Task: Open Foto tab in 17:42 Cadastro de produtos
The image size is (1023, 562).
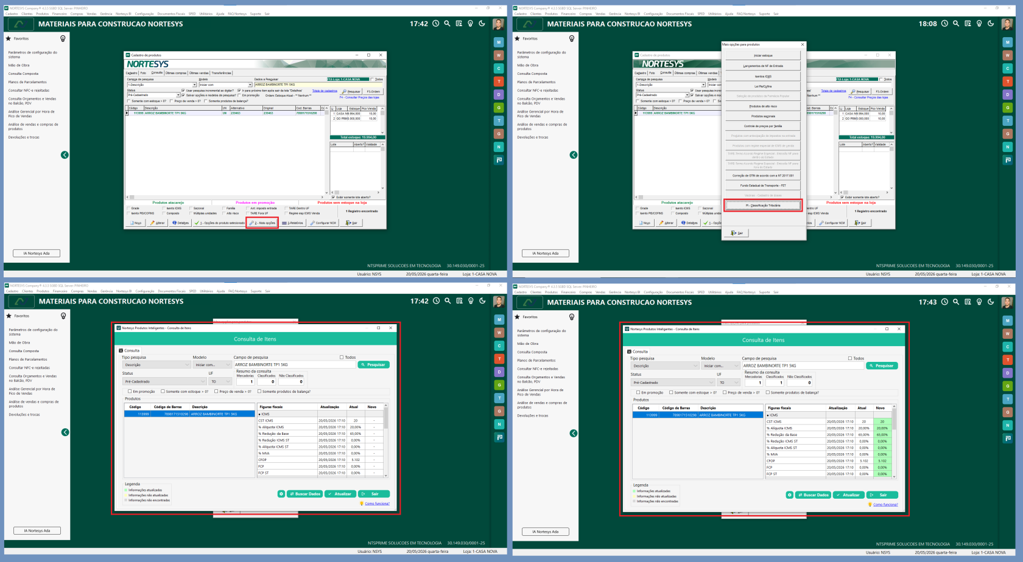Action: click(x=143, y=73)
